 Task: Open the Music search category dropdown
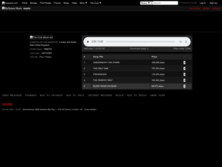click(x=146, y=3)
